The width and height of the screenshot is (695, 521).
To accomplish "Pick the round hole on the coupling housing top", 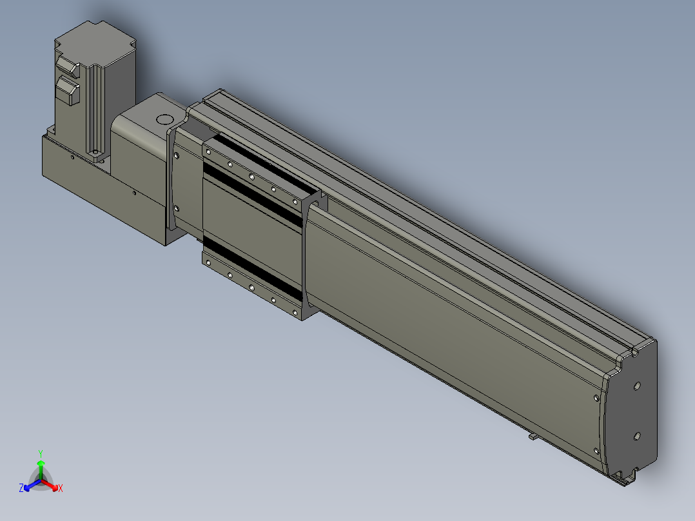I will pyautogui.click(x=165, y=119).
